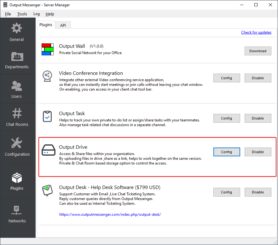The width and height of the screenshot is (278, 245).
Task: Click the Output Wall colored icon
Action: (48, 49)
